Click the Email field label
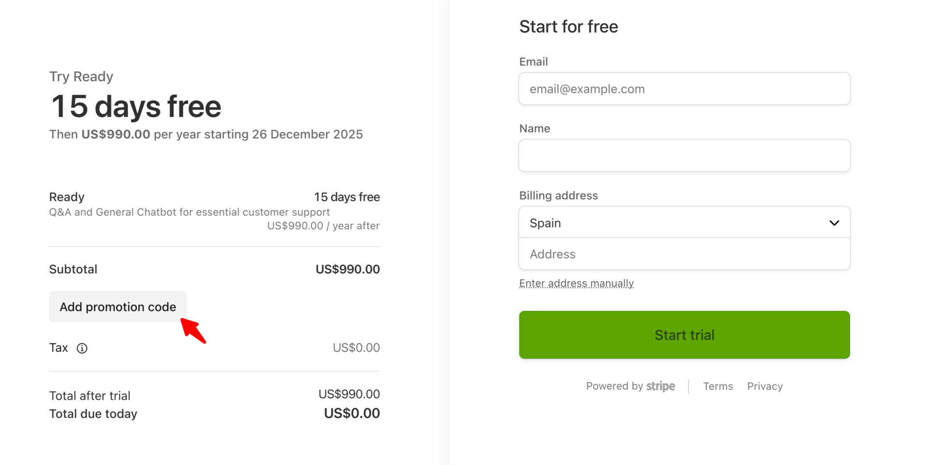Screen dimensions: 928x465 coord(533,62)
